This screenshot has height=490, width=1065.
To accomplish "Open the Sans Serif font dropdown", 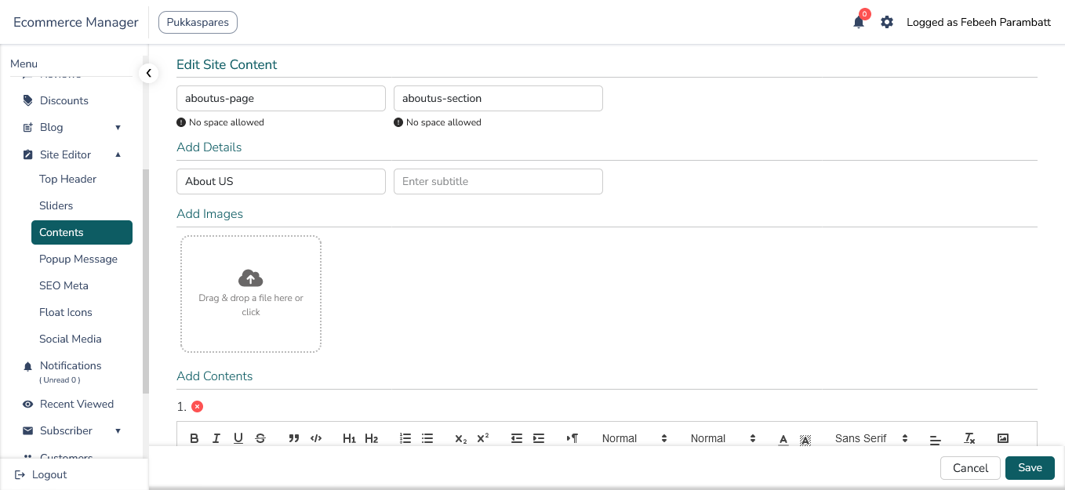I will (x=871, y=438).
